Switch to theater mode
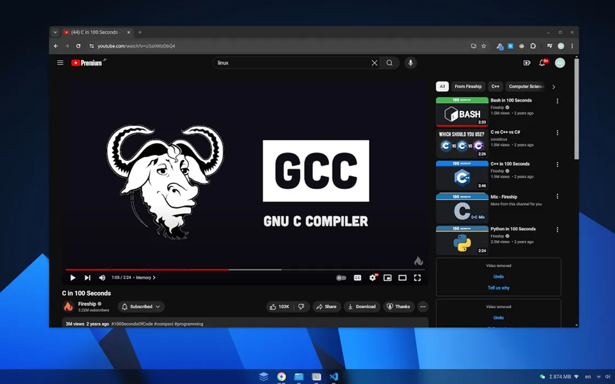615x384 pixels. pyautogui.click(x=402, y=278)
